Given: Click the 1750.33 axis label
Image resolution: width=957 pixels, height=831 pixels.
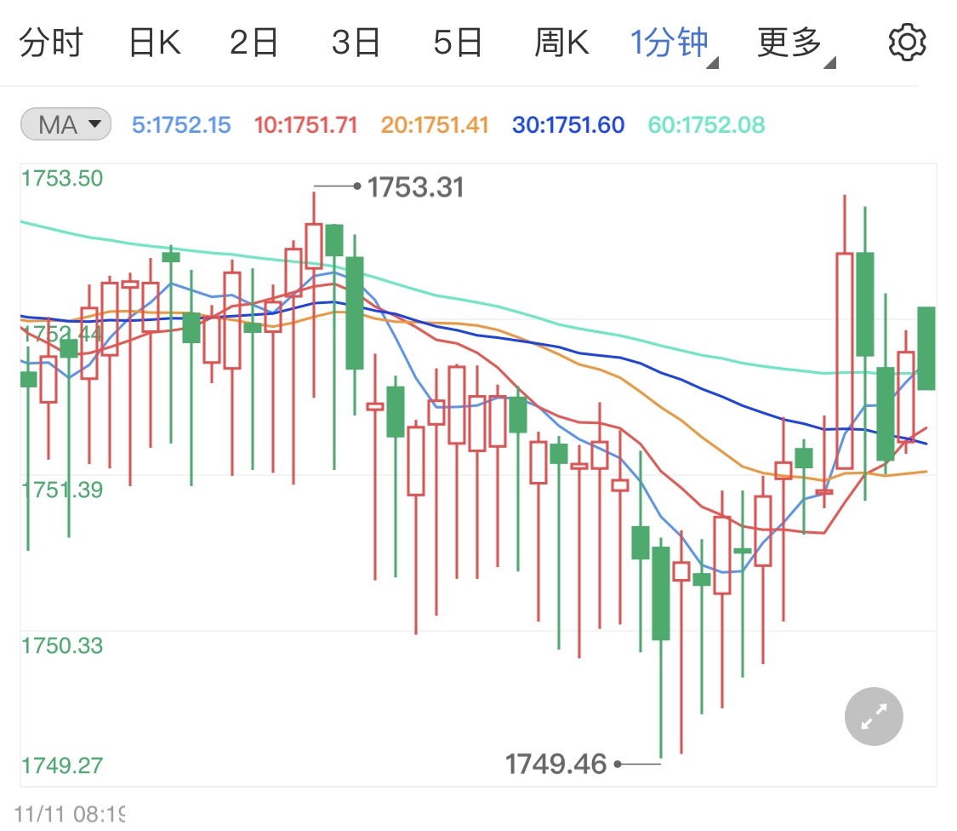Looking at the screenshot, I should (x=62, y=645).
